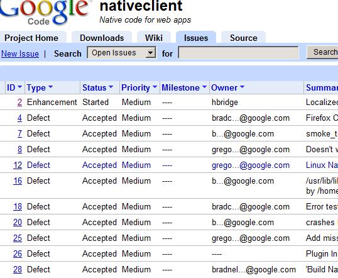Open issue number 2
This screenshot has width=338, height=278.
point(19,103)
